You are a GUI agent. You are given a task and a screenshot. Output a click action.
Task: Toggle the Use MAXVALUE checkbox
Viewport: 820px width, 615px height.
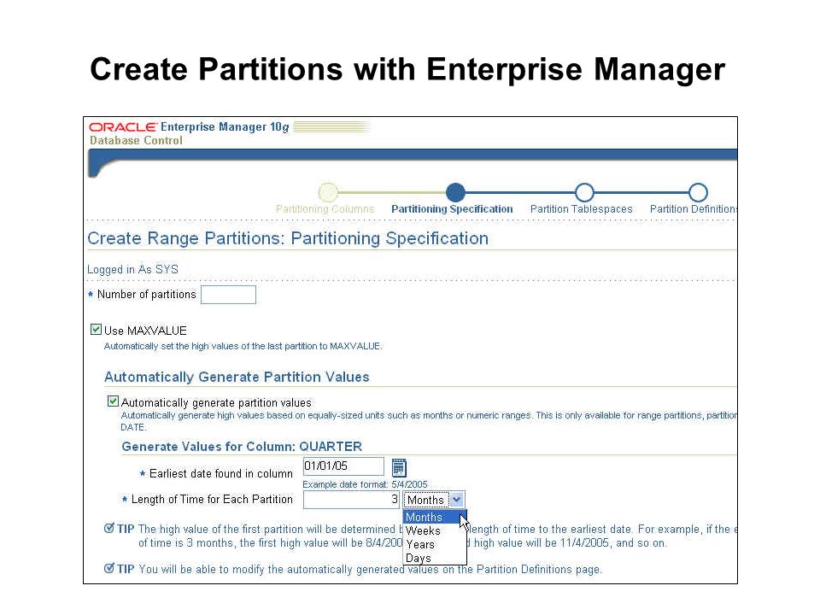(96, 330)
